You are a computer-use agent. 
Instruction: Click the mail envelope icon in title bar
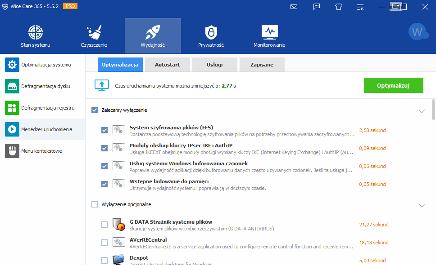point(294,7)
